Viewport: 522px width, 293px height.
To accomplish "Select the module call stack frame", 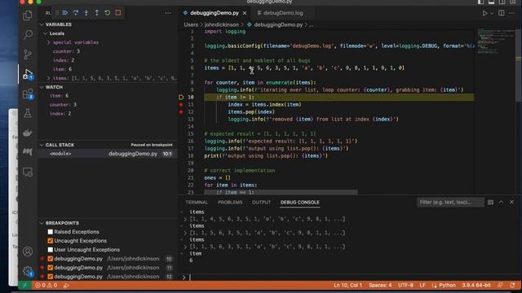I will (x=108, y=154).
